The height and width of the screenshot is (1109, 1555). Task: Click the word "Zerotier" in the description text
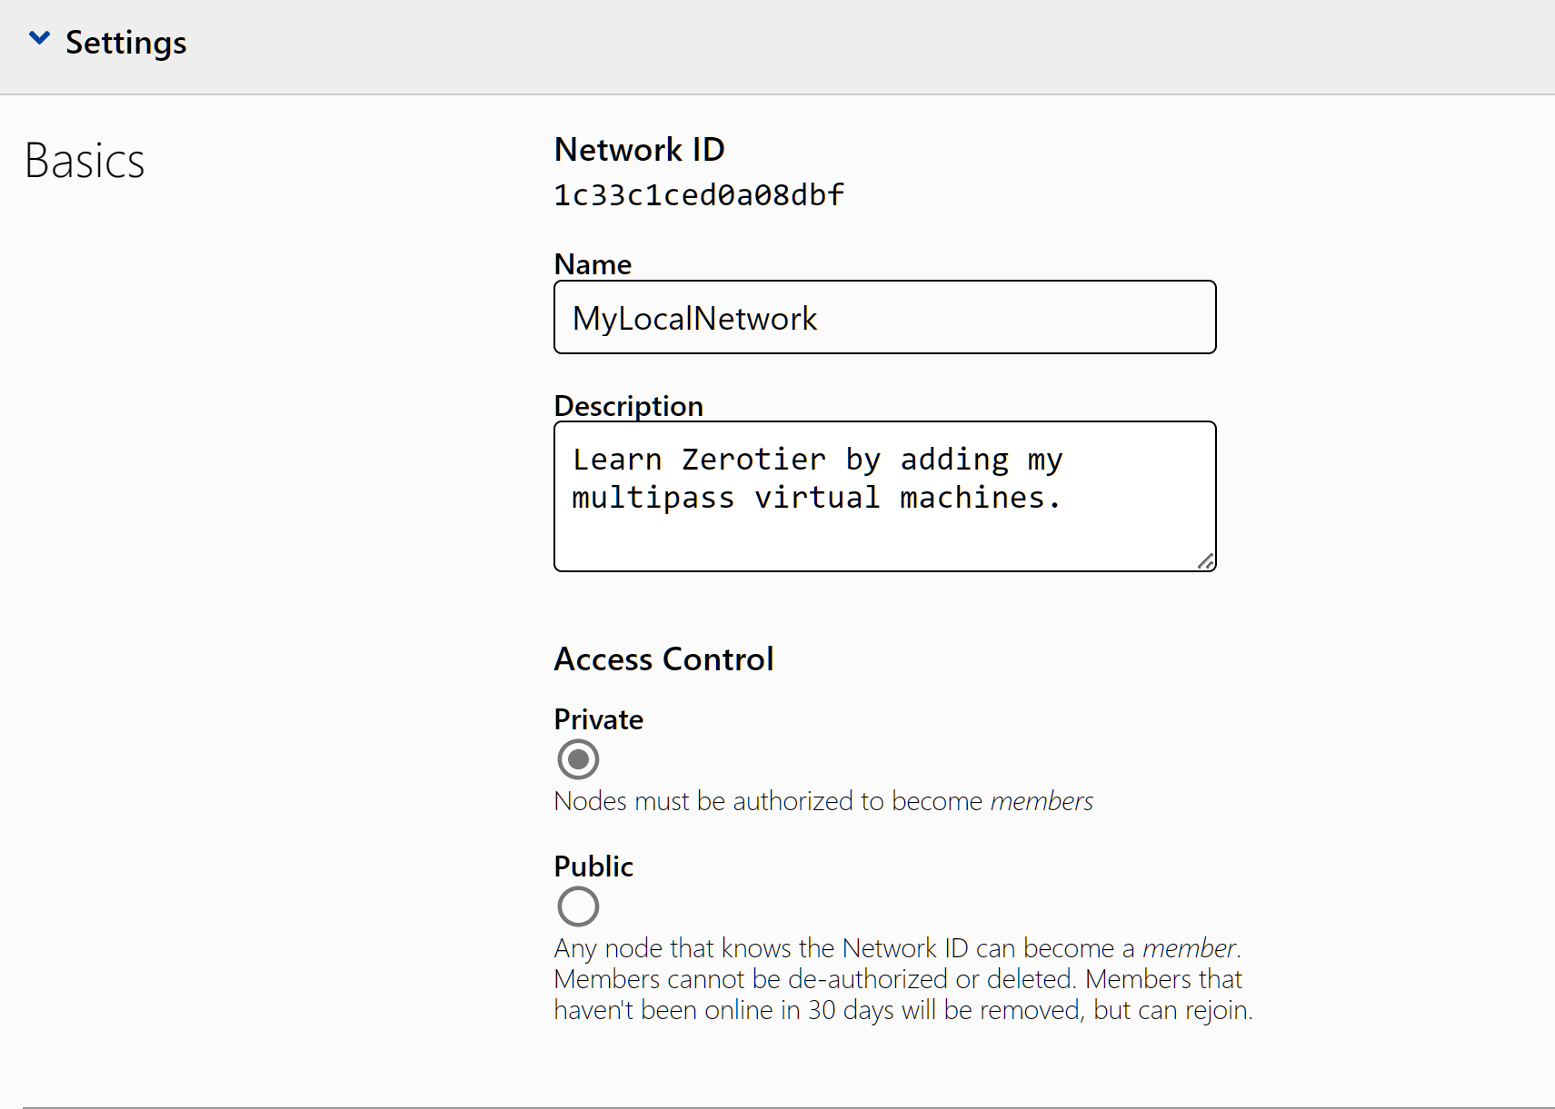click(753, 460)
